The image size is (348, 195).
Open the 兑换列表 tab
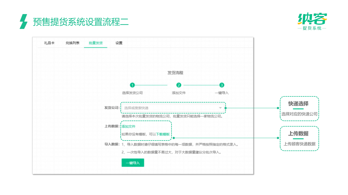tap(72, 43)
